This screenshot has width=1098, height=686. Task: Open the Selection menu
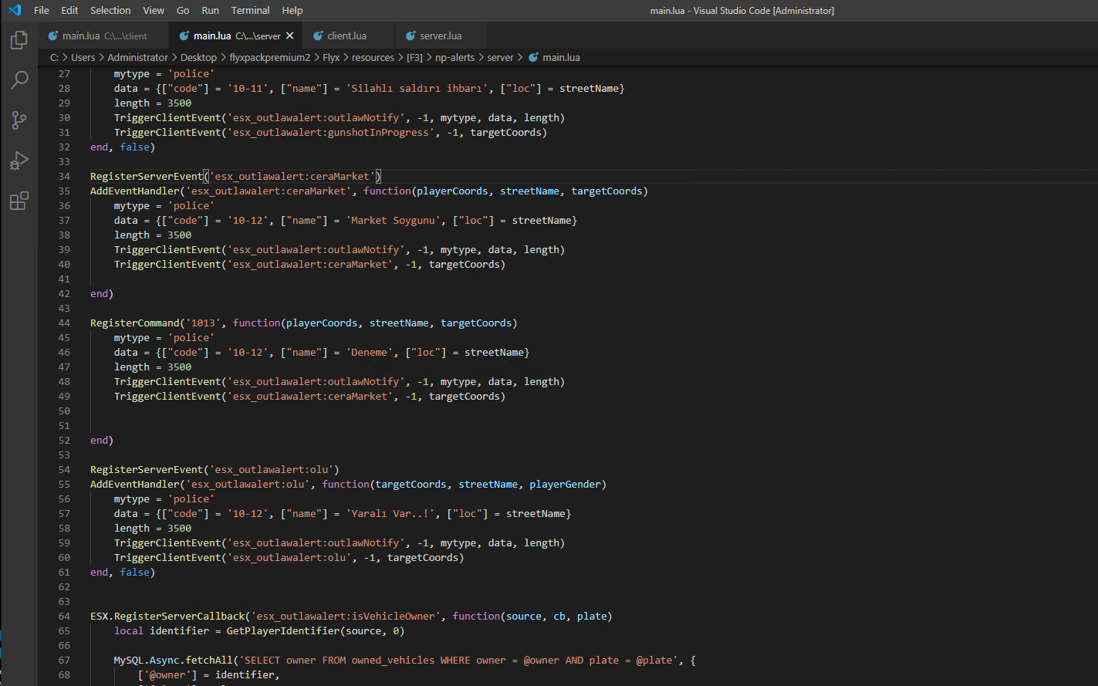click(110, 10)
